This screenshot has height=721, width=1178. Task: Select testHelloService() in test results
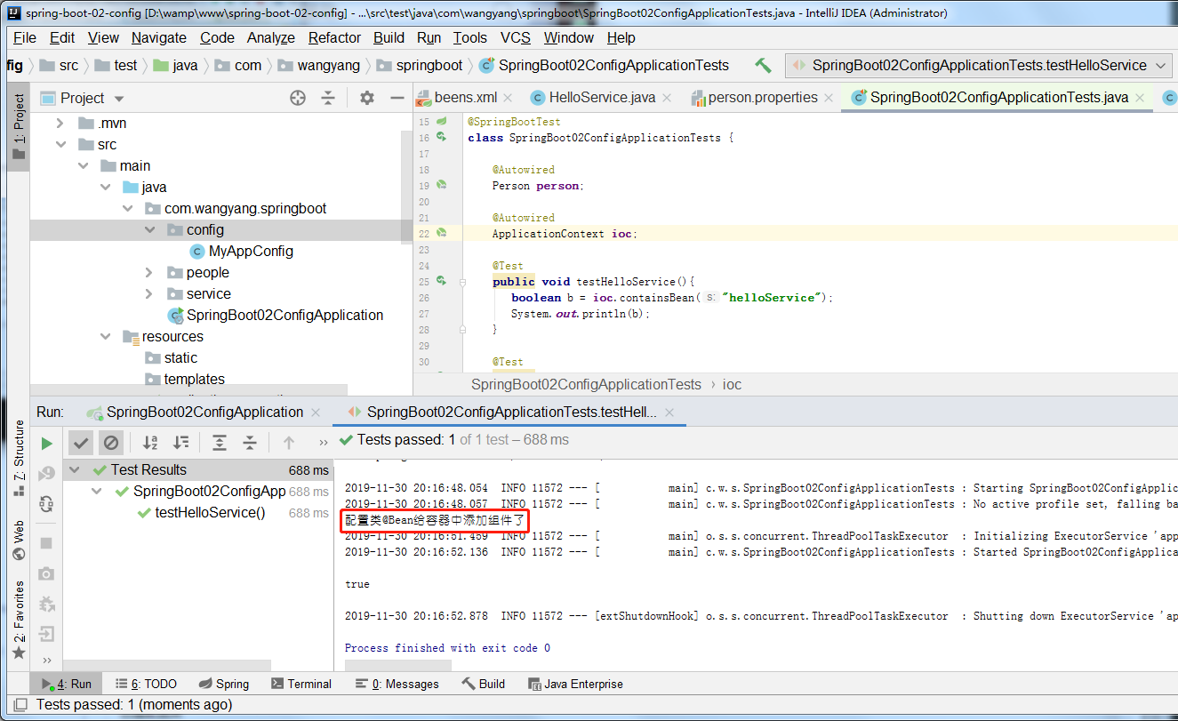(x=210, y=512)
